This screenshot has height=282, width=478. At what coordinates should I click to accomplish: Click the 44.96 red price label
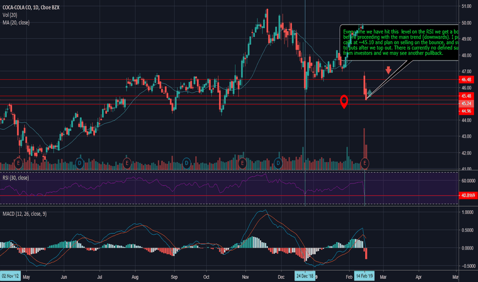pos(466,111)
